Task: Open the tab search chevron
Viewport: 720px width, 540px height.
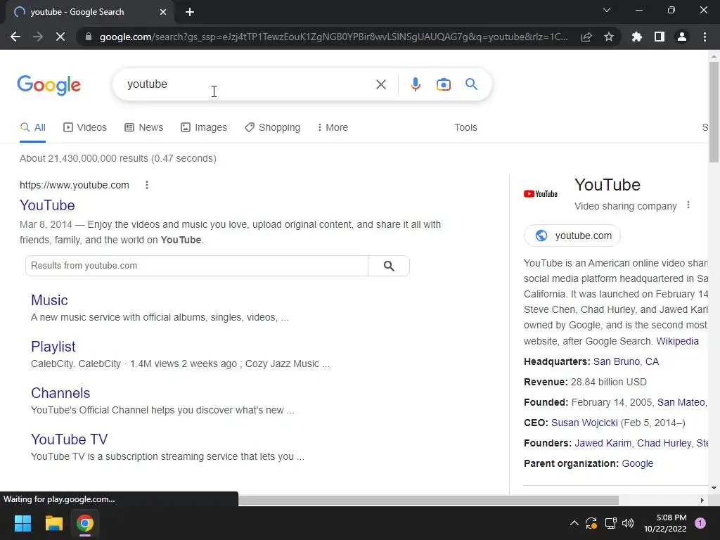Action: 607,10
